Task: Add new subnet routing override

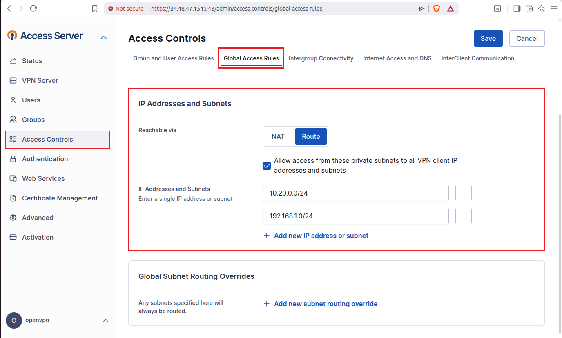Action: (x=321, y=304)
